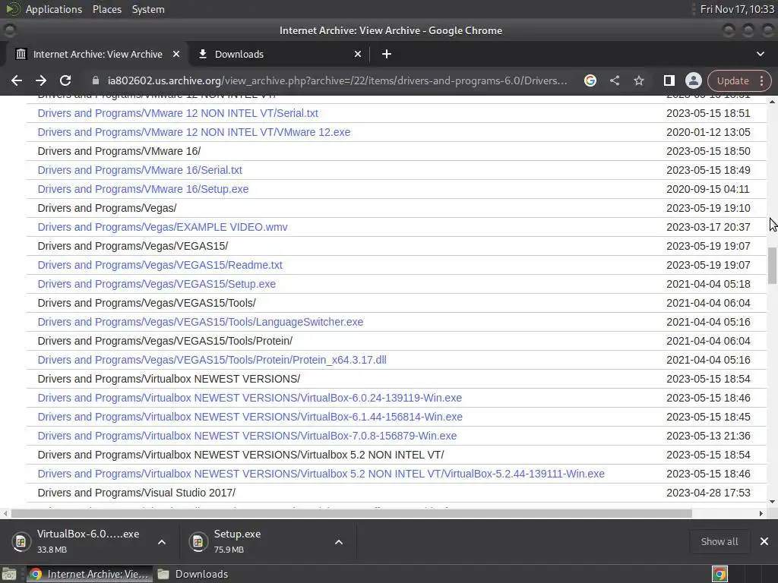View site information lock icon
This screenshot has width=778, height=583.
pyautogui.click(x=96, y=80)
